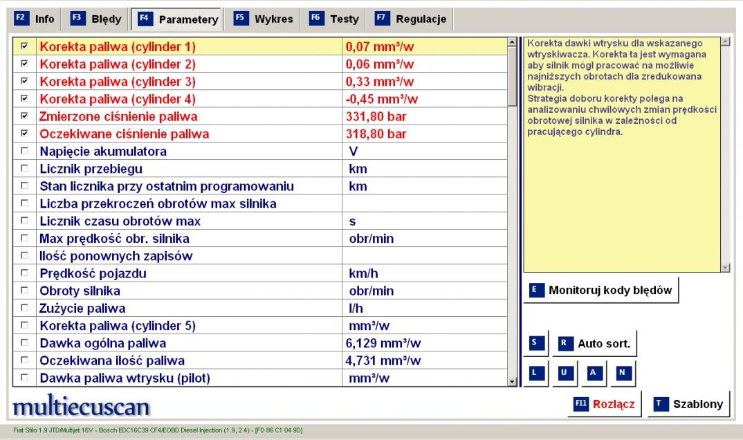Click the L button
This screenshot has width=743, height=440.
click(x=535, y=373)
